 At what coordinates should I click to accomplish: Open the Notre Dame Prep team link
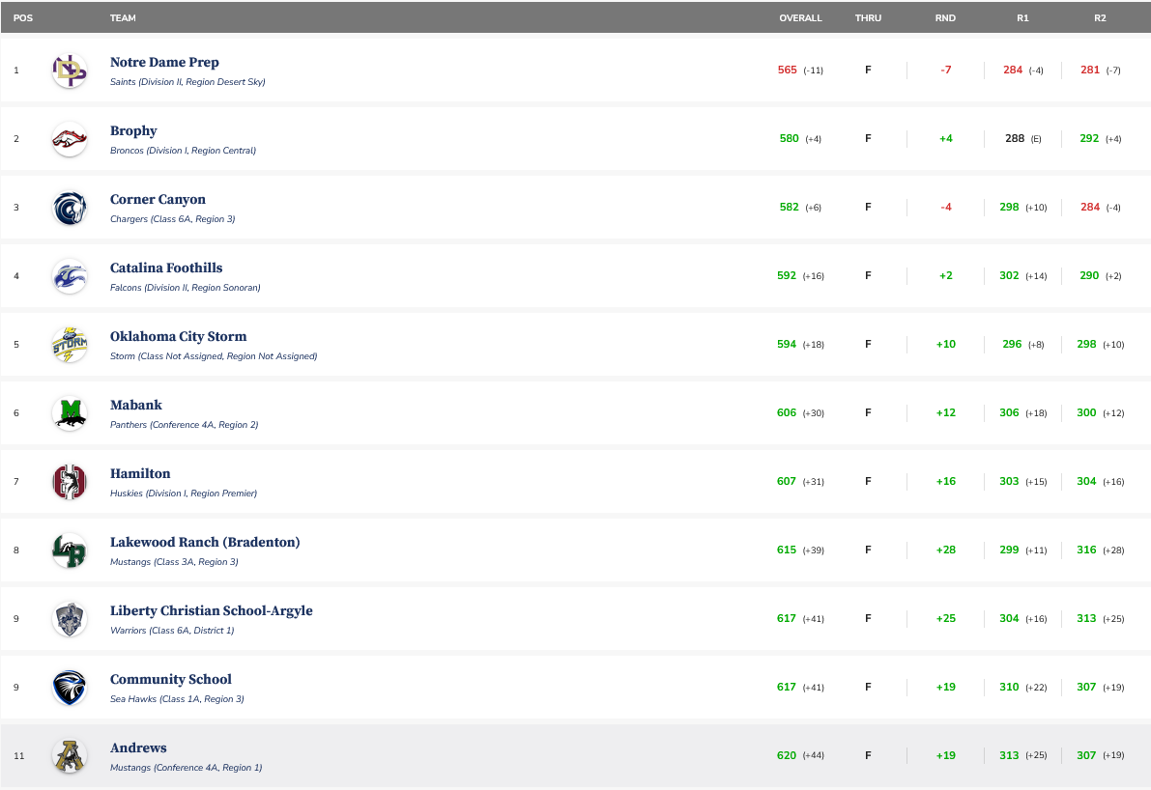(164, 63)
